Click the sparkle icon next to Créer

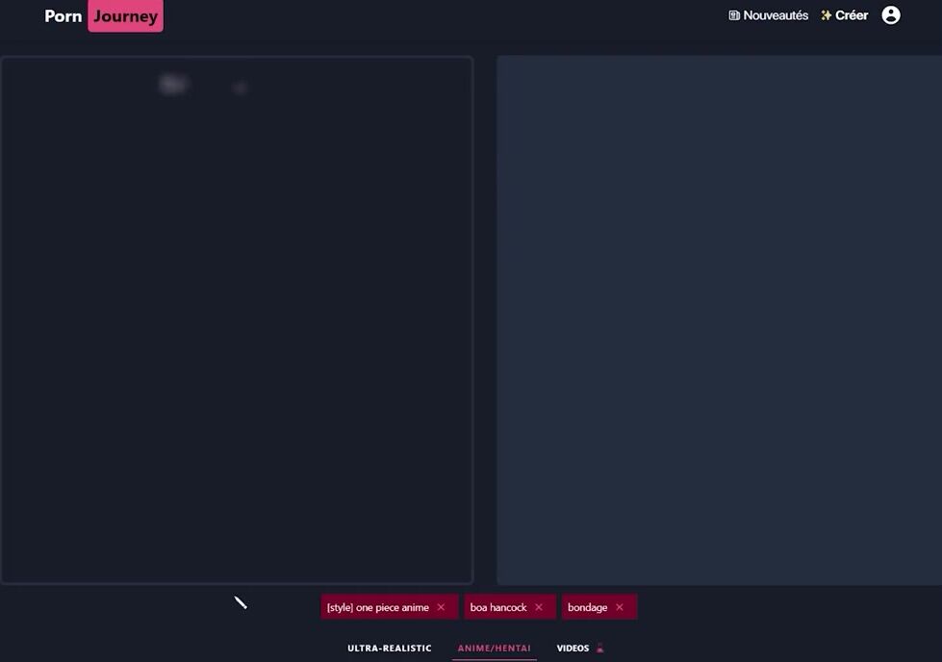click(x=826, y=15)
